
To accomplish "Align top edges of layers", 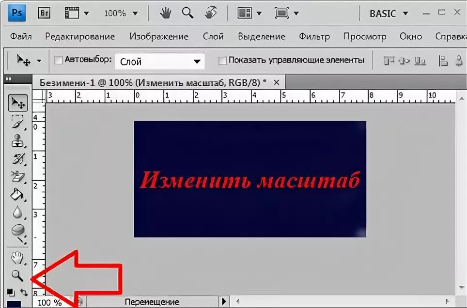I will (x=389, y=61).
